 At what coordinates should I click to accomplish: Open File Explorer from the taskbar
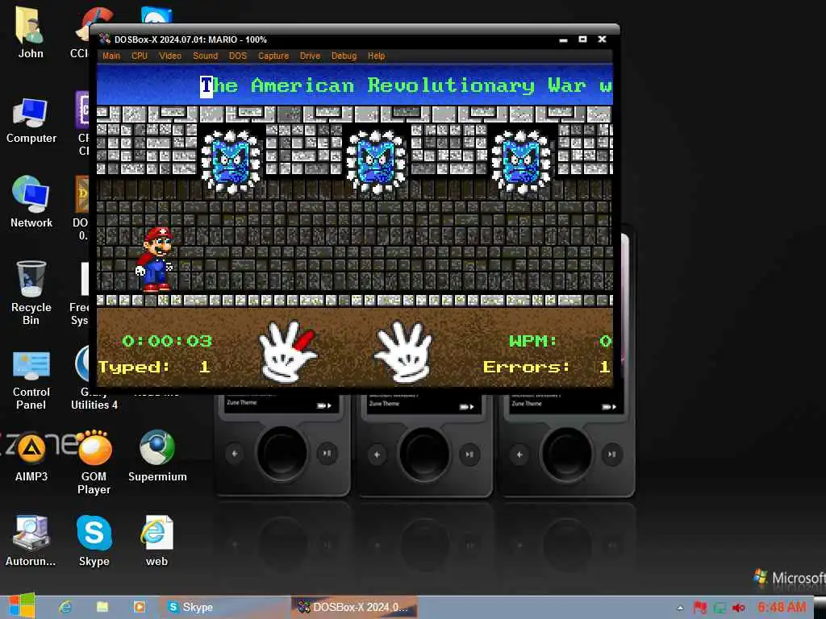[x=102, y=607]
